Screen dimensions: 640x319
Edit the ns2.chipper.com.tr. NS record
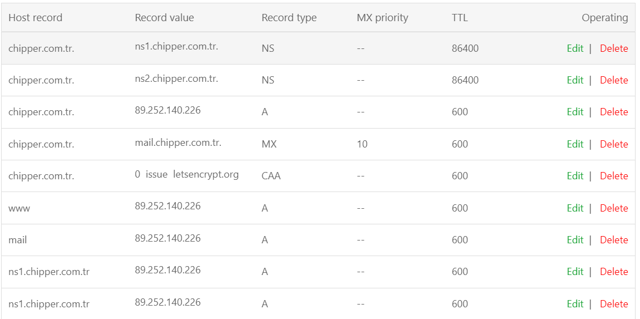coord(575,80)
